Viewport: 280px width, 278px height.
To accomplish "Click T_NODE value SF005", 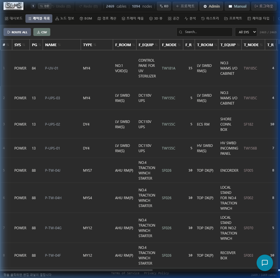I will (248, 171).
